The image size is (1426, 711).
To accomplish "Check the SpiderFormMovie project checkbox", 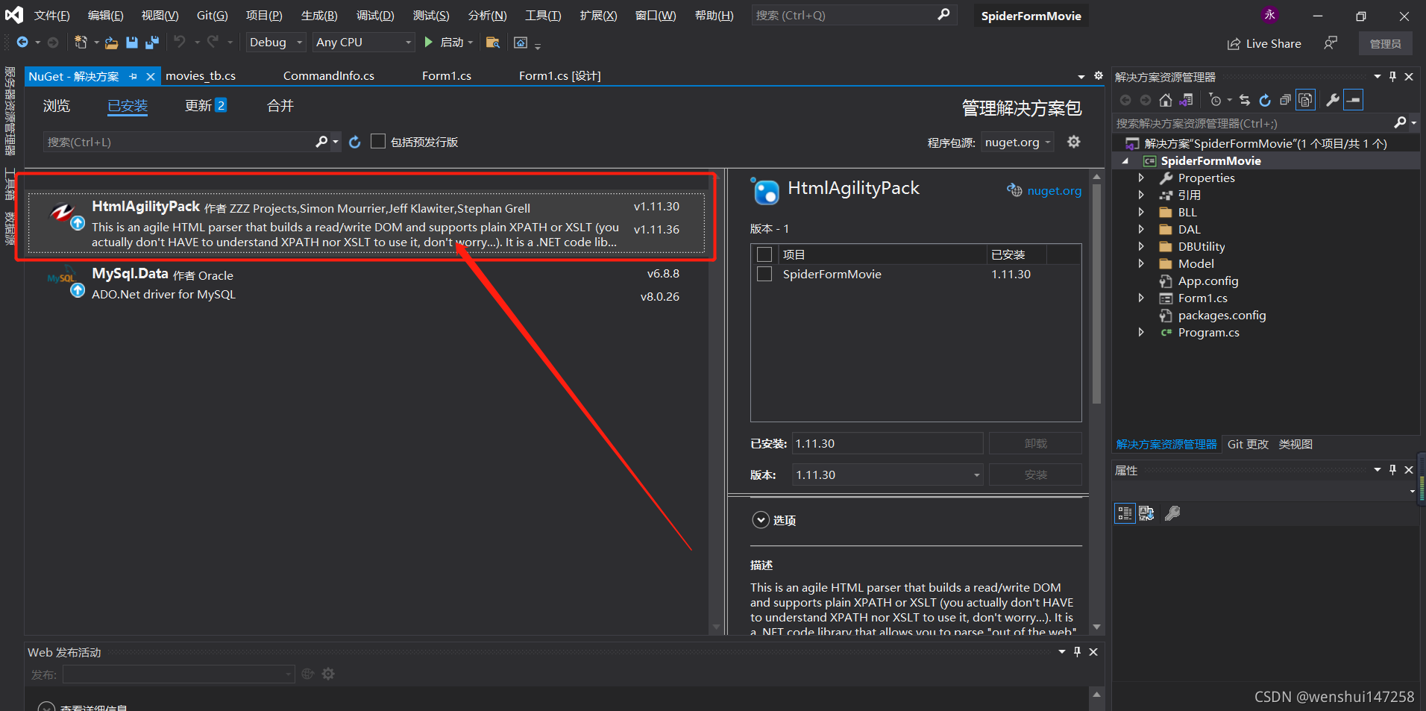I will pos(764,275).
